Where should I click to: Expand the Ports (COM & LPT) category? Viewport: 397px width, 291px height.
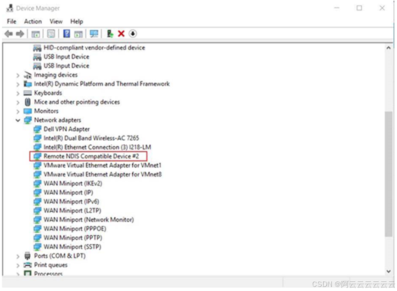point(18,256)
